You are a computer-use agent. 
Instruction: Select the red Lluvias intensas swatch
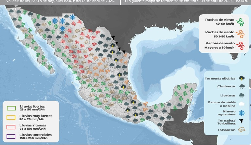11,127
